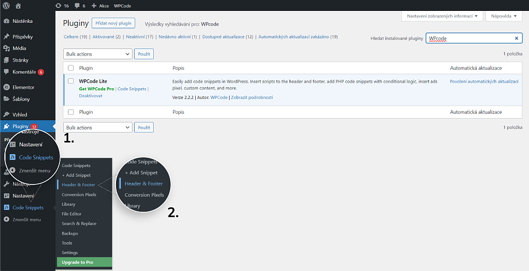Choose Search & Replace in the flyout submenu
Image resolution: width=529 pixels, height=271 pixels.
coord(79,224)
